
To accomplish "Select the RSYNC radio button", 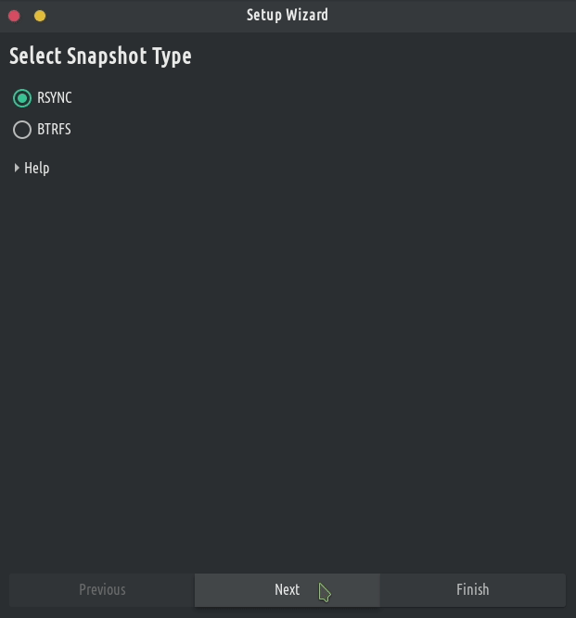I will 22,98.
